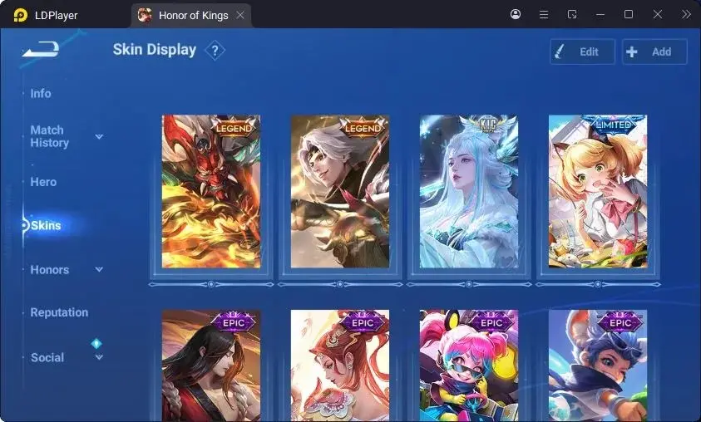The image size is (701, 422).
Task: Open the Reputation section
Action: [x=59, y=312]
